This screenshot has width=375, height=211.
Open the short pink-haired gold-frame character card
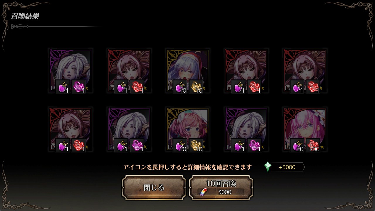pos(187,130)
